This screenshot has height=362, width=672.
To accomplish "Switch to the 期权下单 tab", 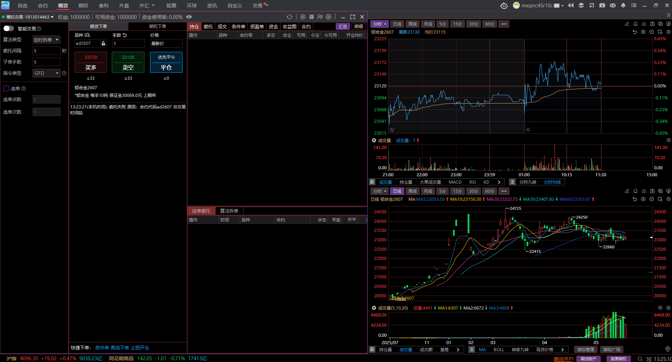I will click(x=158, y=26).
